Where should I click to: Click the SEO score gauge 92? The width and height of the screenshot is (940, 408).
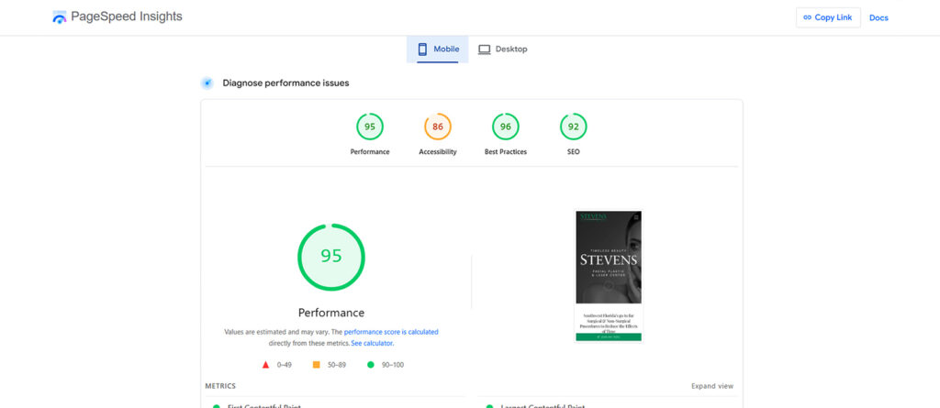tap(574, 127)
